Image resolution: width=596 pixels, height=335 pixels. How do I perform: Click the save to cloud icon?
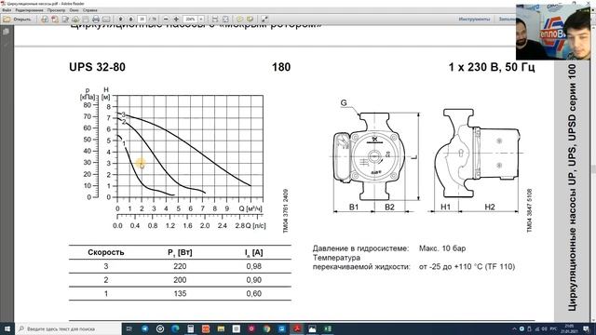(x=75, y=19)
